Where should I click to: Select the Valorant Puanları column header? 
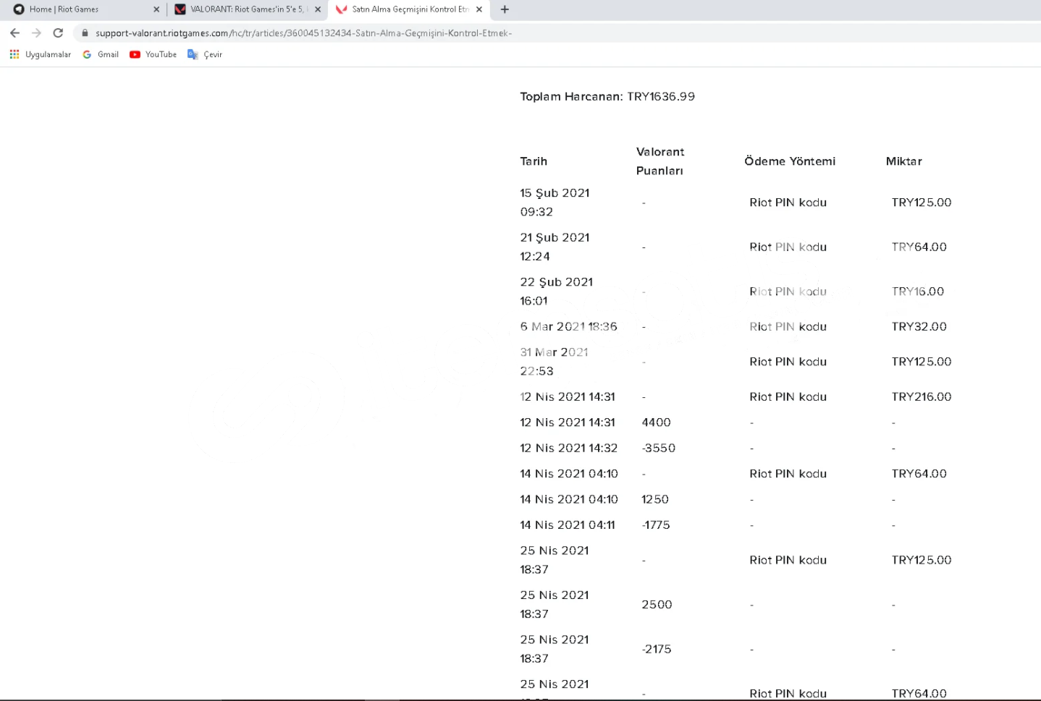pyautogui.click(x=660, y=161)
